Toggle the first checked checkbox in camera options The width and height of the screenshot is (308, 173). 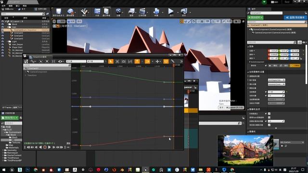(x=269, y=113)
